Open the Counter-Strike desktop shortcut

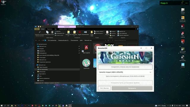pyautogui.click(x=183, y=19)
